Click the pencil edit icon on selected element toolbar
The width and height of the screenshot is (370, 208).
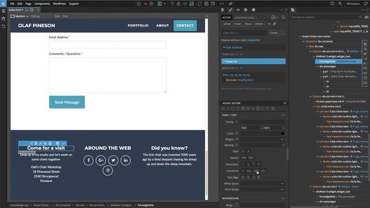click(40, 143)
